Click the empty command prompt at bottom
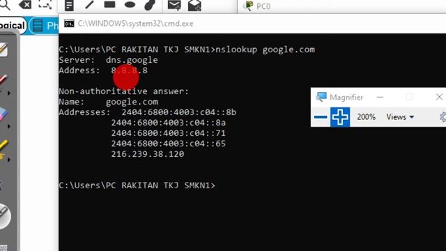This screenshot has width=446, height=251. 137,185
